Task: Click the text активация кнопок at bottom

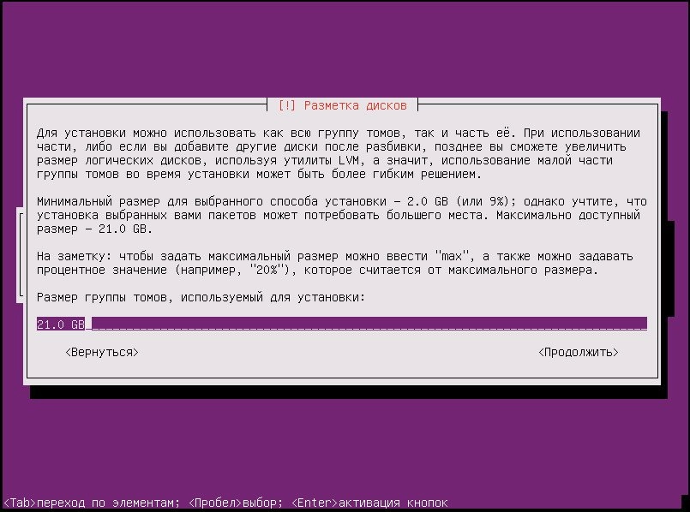Action: (393, 502)
